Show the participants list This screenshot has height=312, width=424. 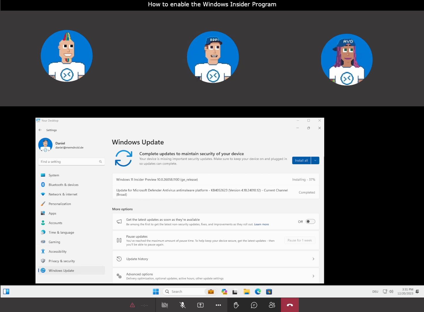[x=272, y=305]
